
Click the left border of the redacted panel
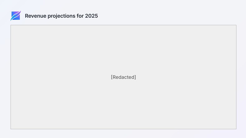pos(11,77)
